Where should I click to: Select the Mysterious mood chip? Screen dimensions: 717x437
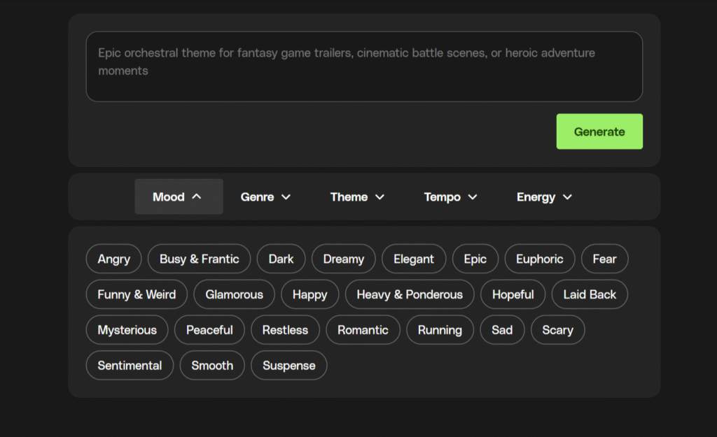point(127,330)
